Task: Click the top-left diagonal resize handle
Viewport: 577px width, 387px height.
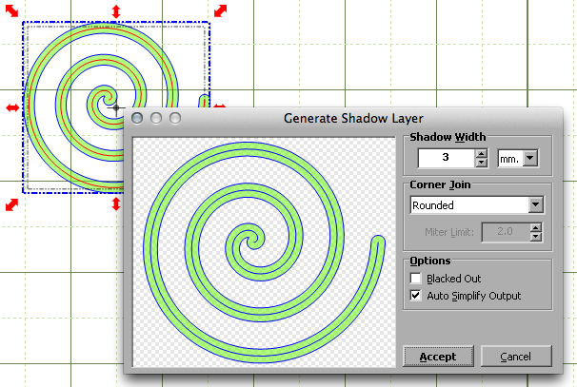Action: point(11,10)
